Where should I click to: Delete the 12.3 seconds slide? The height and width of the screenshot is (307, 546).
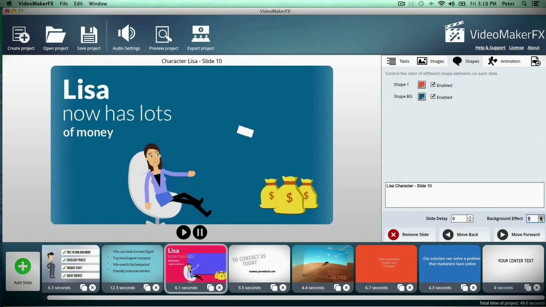click(x=156, y=288)
